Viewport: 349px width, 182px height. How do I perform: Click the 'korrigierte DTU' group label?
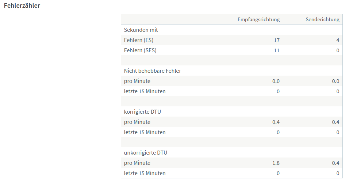(142, 112)
